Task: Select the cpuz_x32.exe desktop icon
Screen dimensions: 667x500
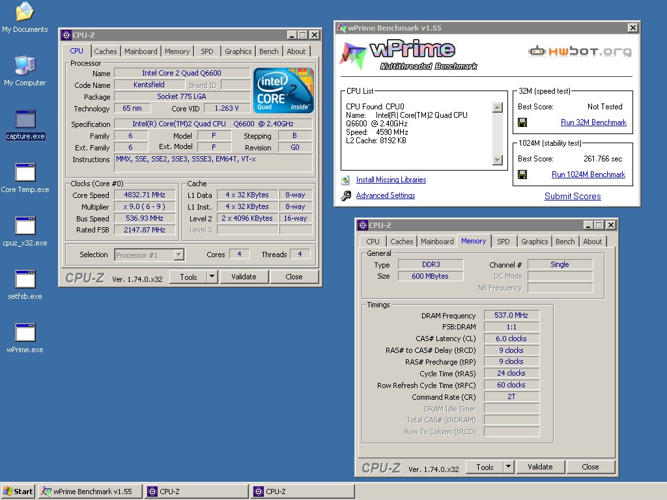Action: [25, 232]
